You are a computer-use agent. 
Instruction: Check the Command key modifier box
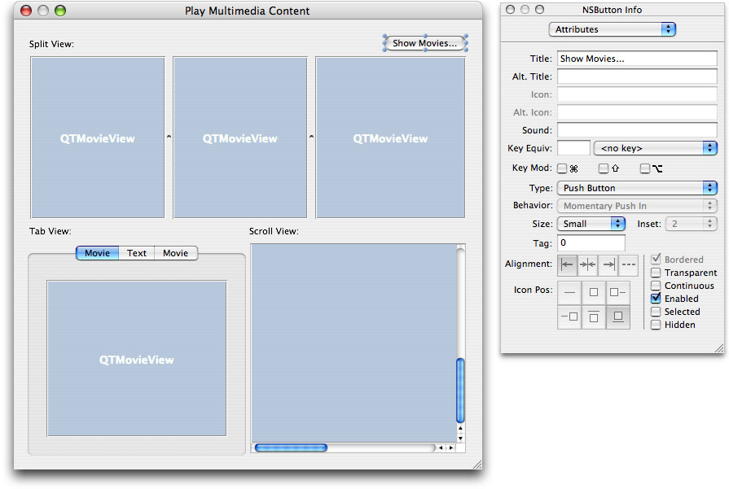[x=562, y=168]
